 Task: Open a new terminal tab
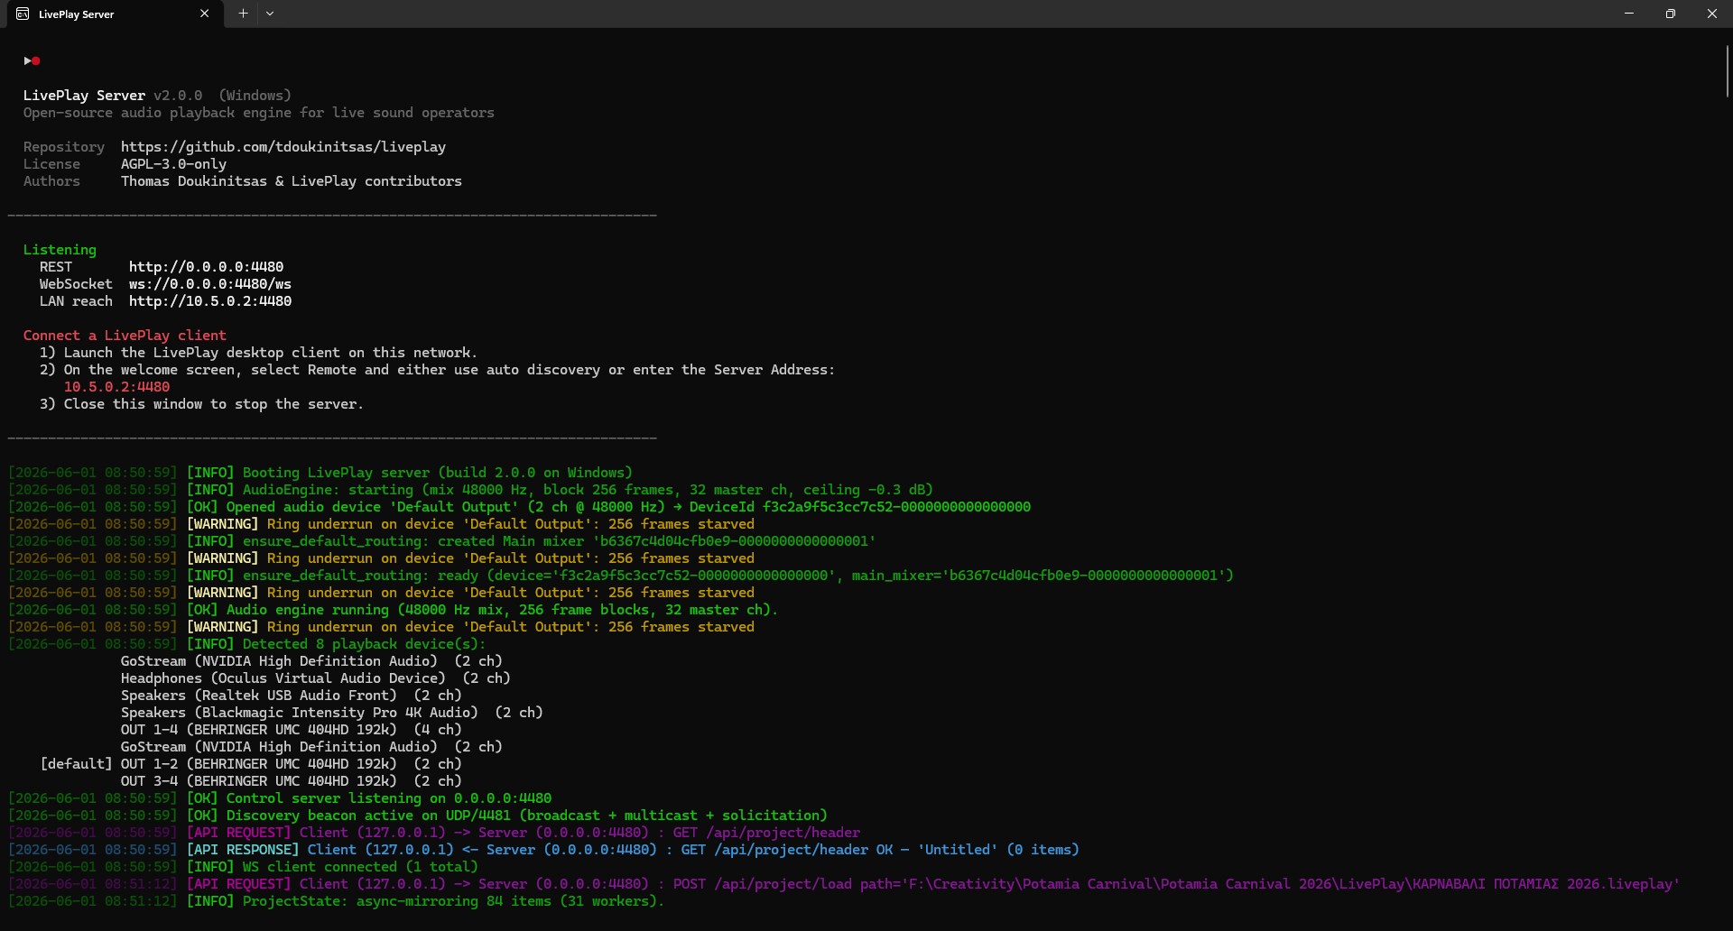click(x=243, y=14)
